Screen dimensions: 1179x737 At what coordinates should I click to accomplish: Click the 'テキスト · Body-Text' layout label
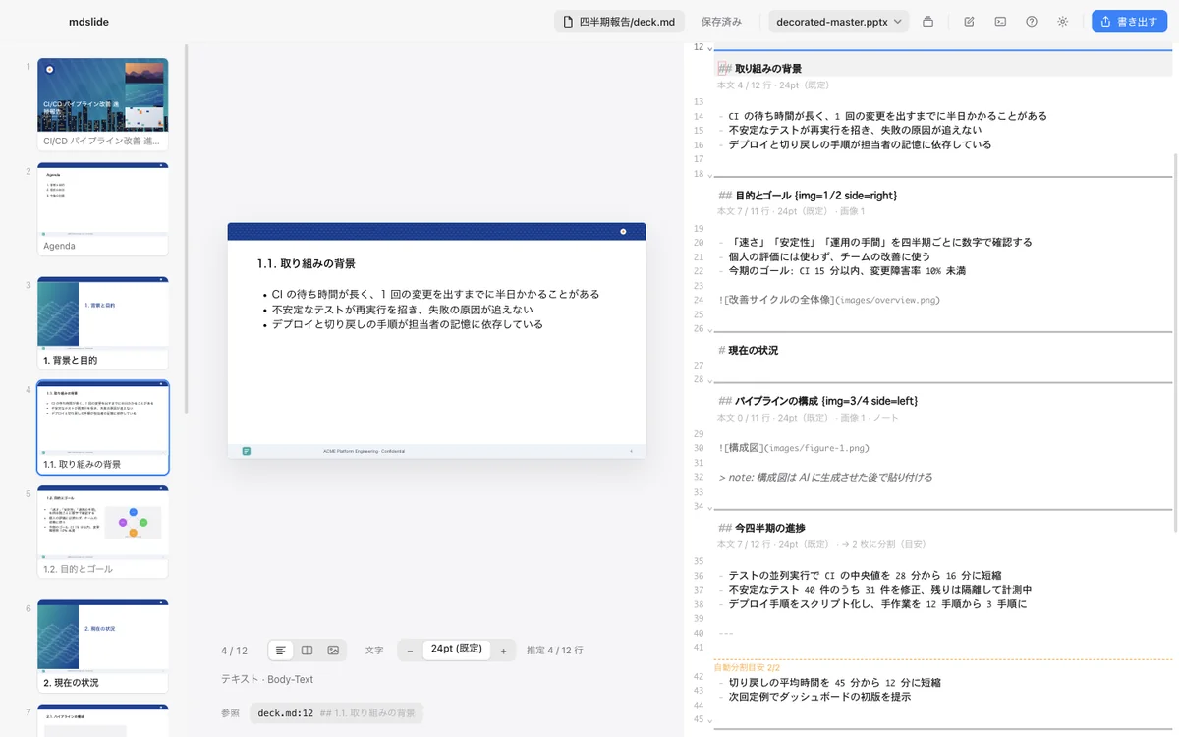tap(267, 679)
